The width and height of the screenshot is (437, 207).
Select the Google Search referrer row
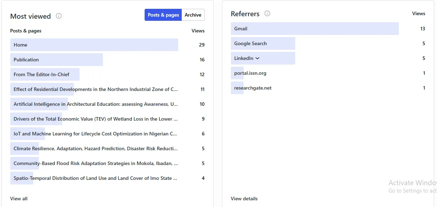tap(328, 43)
